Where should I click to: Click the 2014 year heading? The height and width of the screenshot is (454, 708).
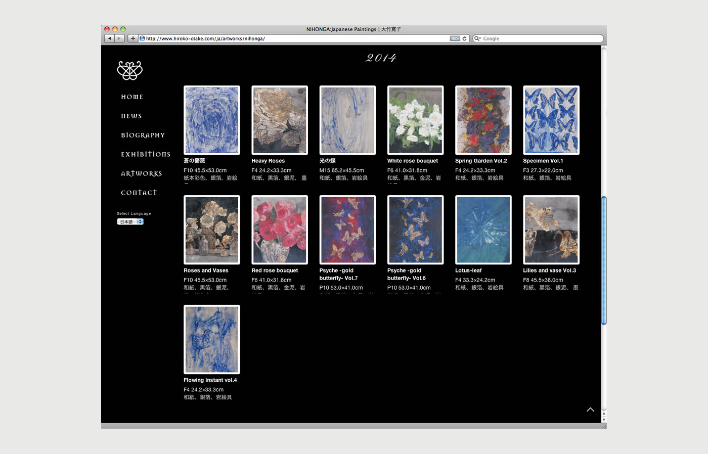[381, 58]
